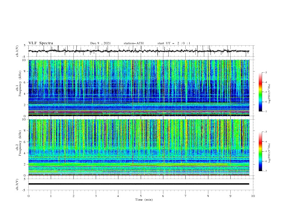The height and width of the screenshot is (220, 285).
Task: Click time axis tick label "1"
Action: [x=51, y=196]
